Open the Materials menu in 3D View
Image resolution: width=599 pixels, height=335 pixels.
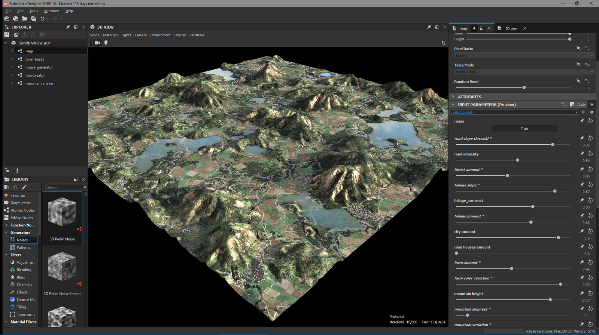(x=110, y=35)
